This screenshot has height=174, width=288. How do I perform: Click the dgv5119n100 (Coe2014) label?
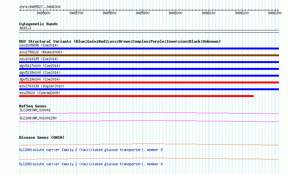coord(40,79)
